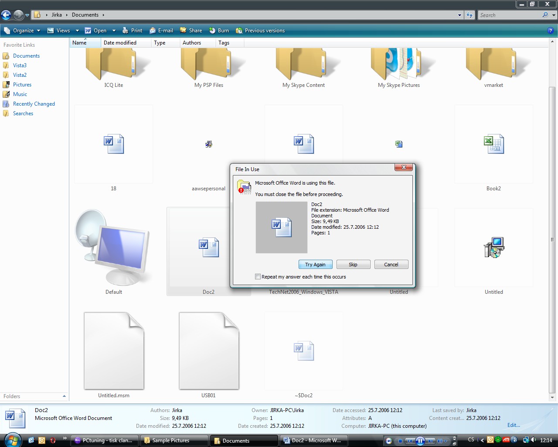Select the ~$Doc2 temporary file

click(x=304, y=355)
